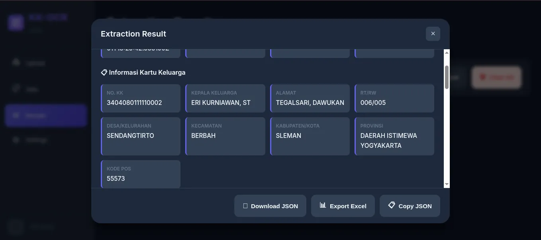Select the Kode Pos value 55573

point(116,178)
